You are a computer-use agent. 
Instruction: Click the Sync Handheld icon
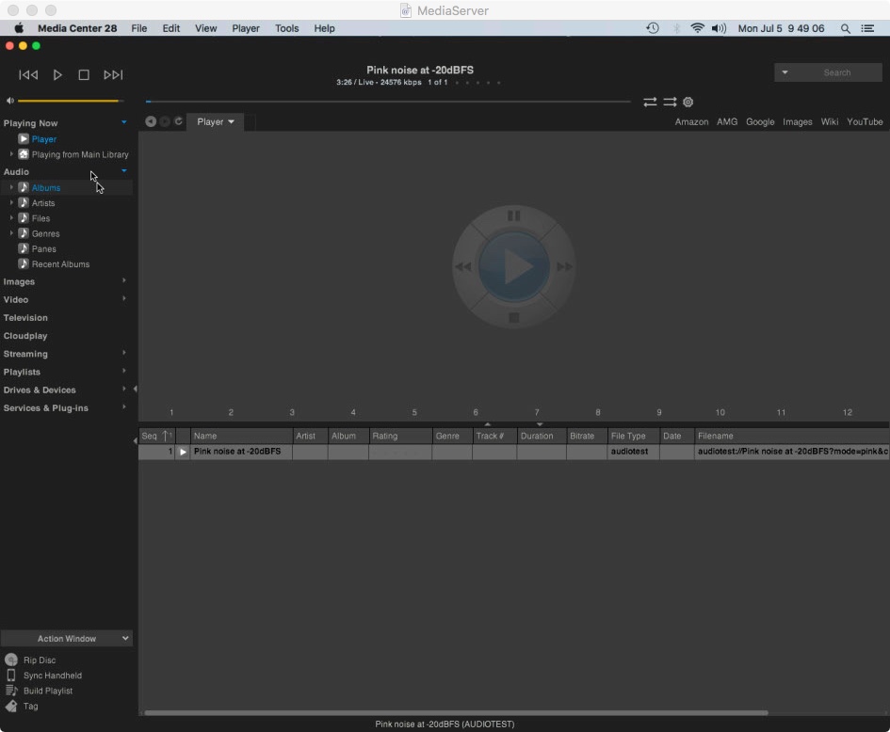tap(10, 676)
